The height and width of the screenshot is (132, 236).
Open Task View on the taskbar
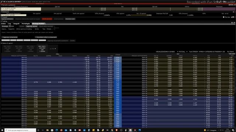tap(43, 130)
